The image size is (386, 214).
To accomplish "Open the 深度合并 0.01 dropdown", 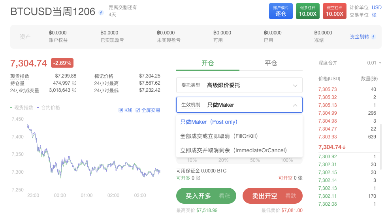I will [374, 63].
